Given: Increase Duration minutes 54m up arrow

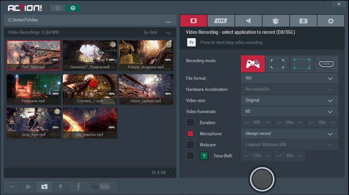Looking at the screenshot, I should (x=300, y=122).
